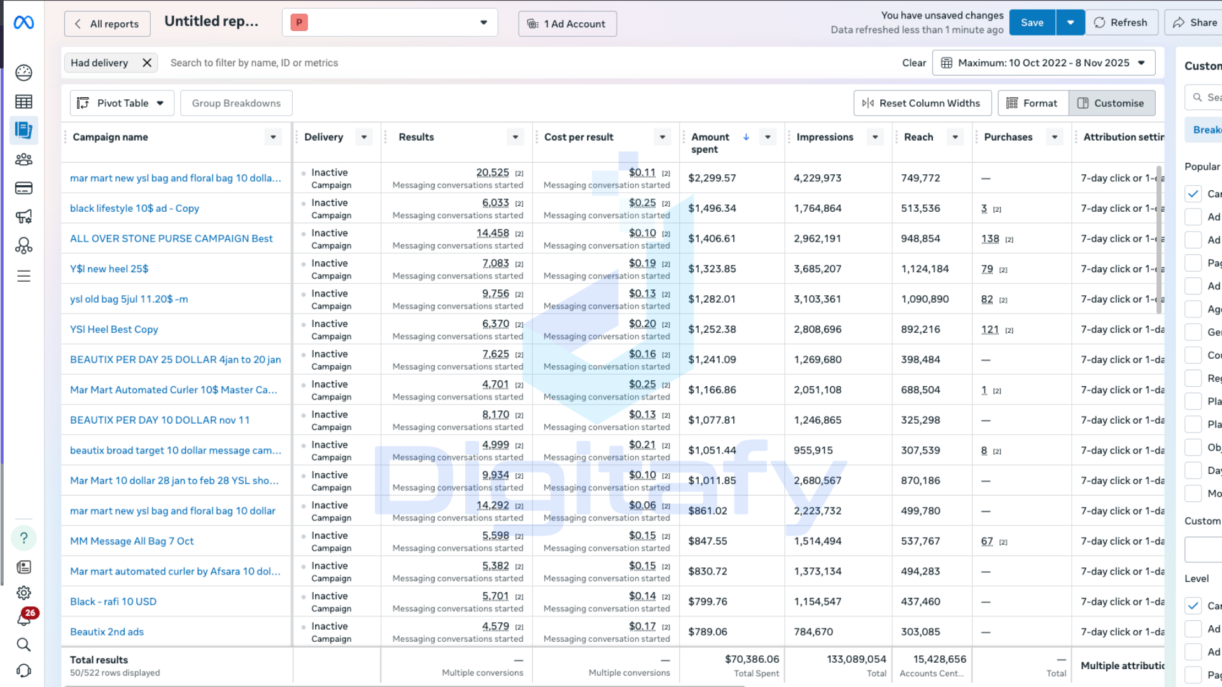Open the Meta logo home
The image size is (1222, 687).
[24, 23]
